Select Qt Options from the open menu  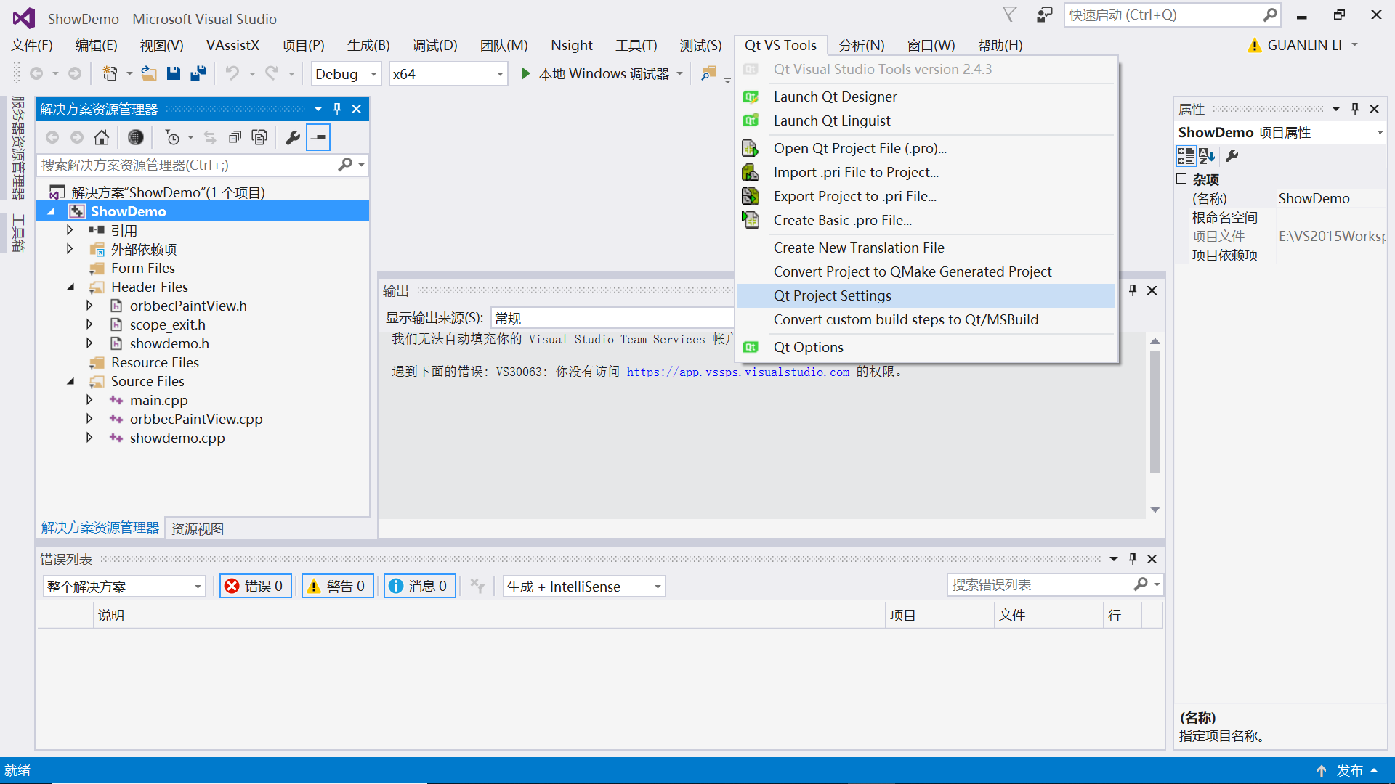coord(809,346)
